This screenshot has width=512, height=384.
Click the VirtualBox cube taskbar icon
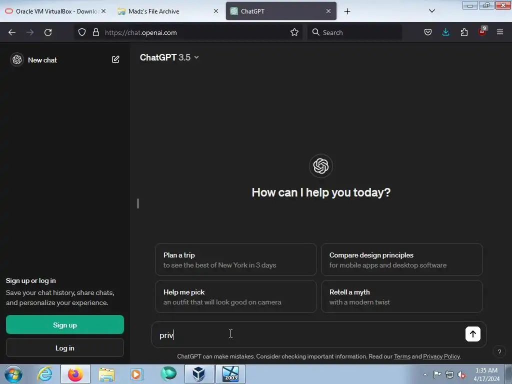(199, 374)
